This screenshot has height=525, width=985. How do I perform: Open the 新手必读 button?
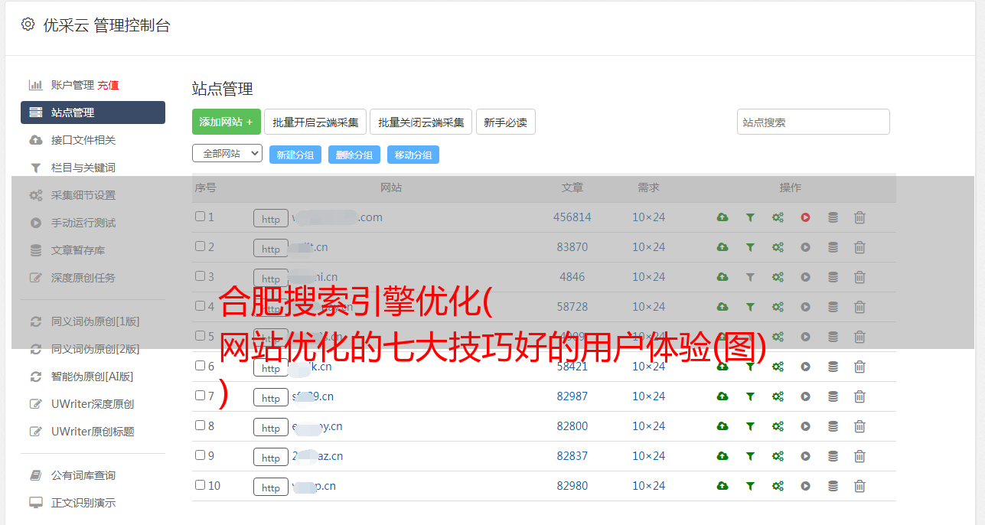[505, 122]
